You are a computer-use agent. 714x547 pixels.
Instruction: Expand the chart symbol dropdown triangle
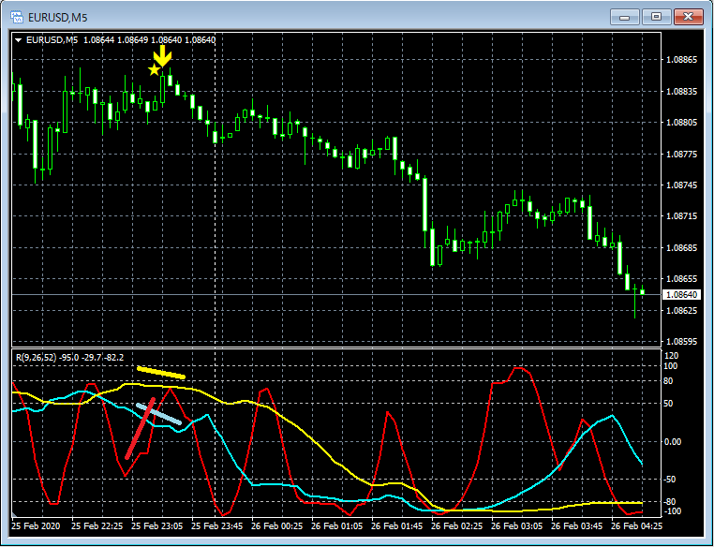pyautogui.click(x=18, y=40)
